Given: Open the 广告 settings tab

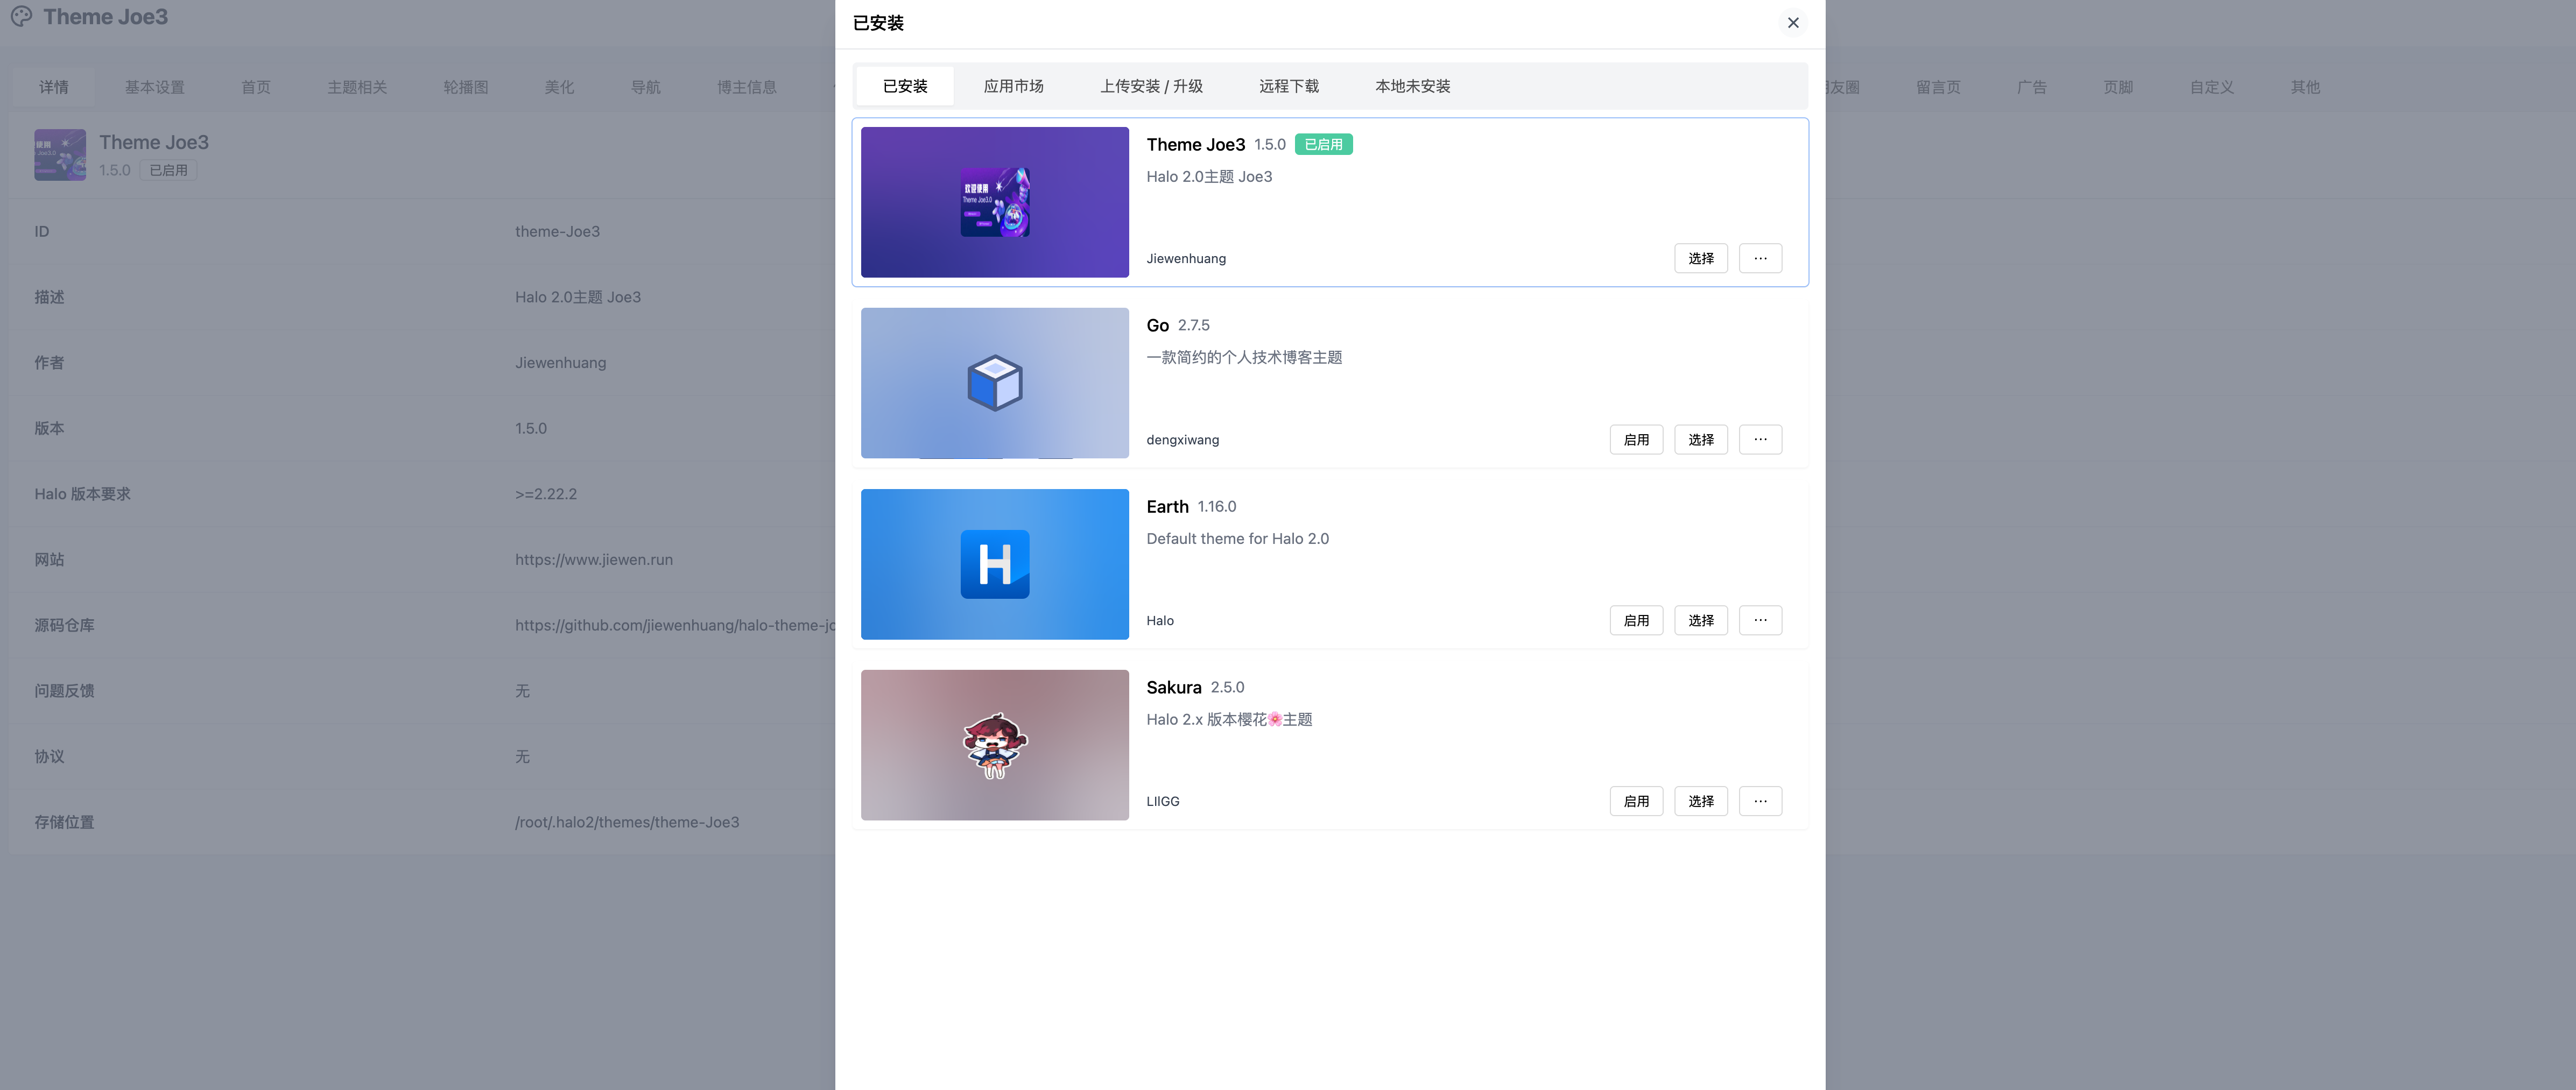Looking at the screenshot, I should (x=2032, y=87).
